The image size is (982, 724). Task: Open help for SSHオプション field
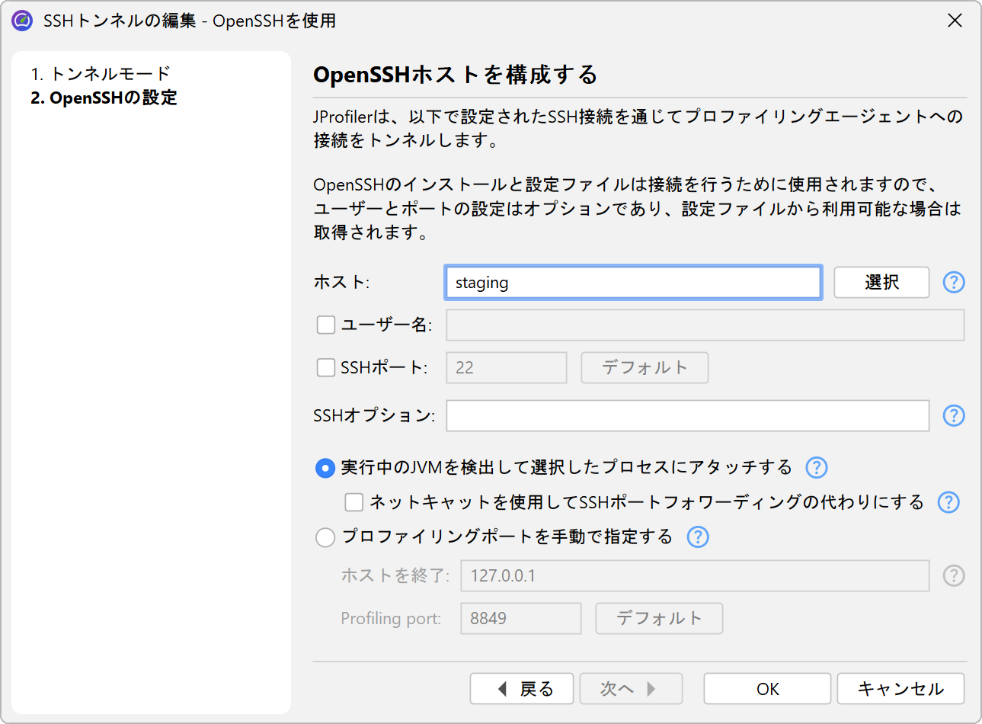(953, 415)
